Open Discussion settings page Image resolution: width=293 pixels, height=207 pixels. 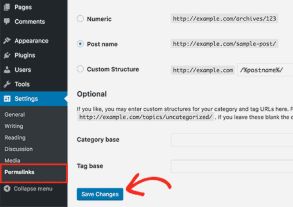coord(19,149)
